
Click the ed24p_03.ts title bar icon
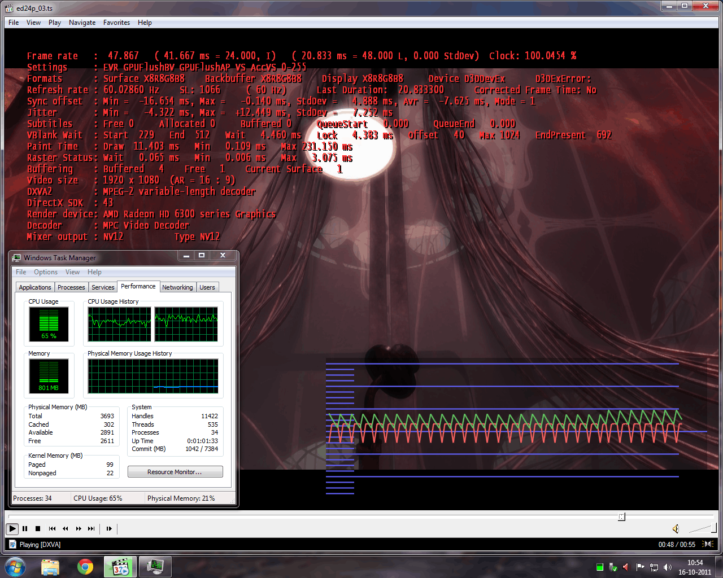point(9,8)
